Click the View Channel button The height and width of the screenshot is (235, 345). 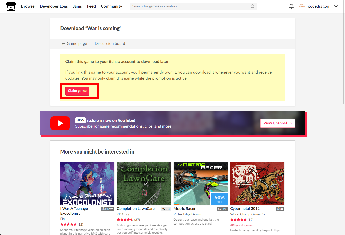tap(278, 123)
